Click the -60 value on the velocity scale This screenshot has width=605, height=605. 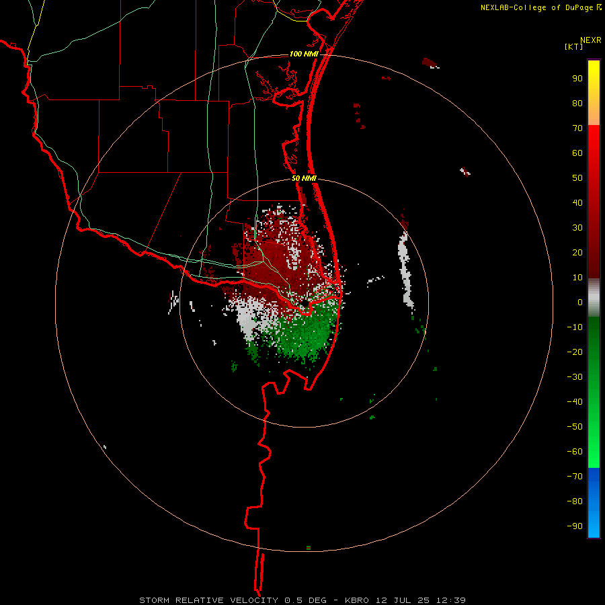[575, 452]
